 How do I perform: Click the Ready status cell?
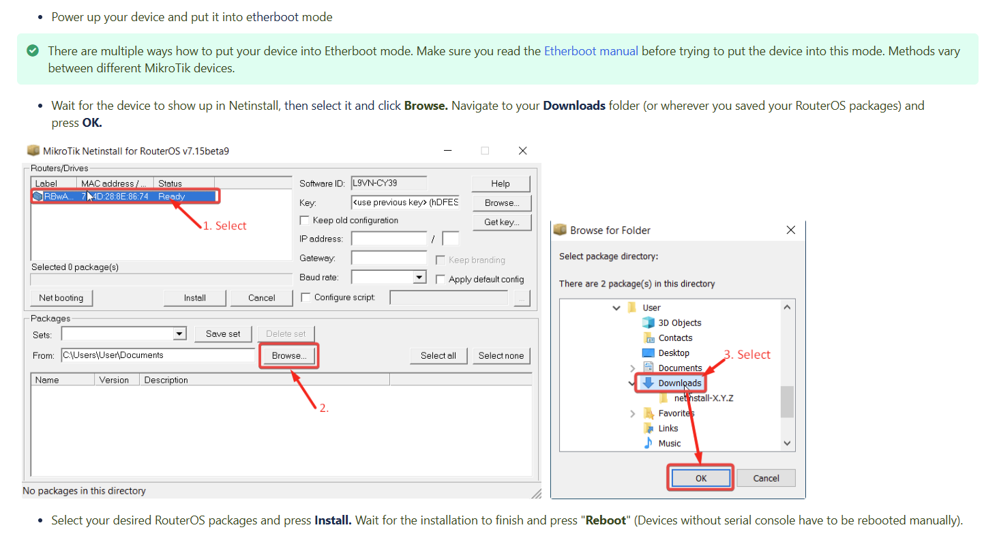[172, 196]
